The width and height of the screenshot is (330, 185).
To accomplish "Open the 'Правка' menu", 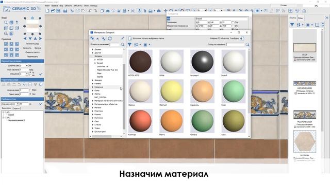I will (55, 6).
